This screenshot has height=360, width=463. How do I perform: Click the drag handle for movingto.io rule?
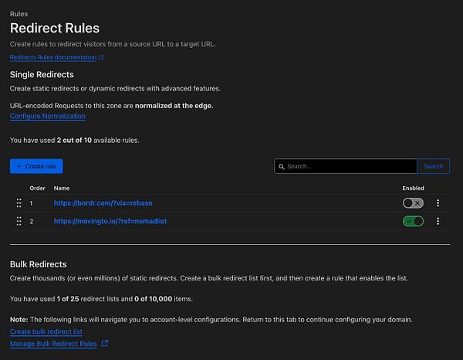(x=19, y=222)
